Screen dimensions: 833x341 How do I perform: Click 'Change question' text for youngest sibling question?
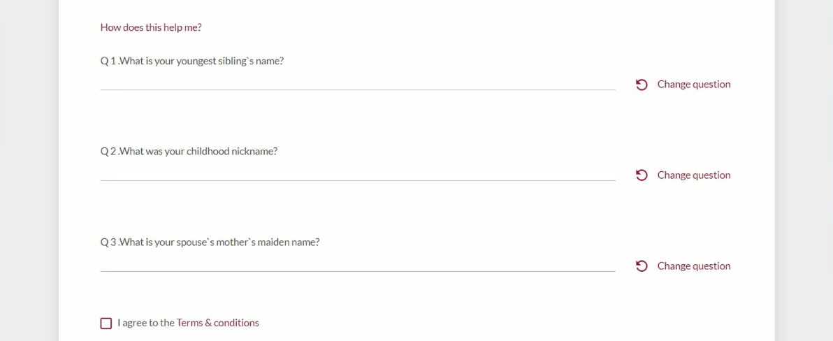pyautogui.click(x=694, y=85)
